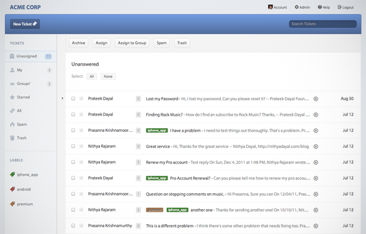The height and width of the screenshot is (234, 366).
Task: Star the Lost my Password ticket
Action: coord(81,98)
